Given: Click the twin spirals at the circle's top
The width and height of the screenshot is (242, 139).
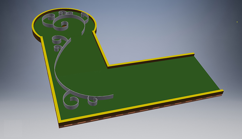Looking at the screenshot, I should click(x=65, y=13).
